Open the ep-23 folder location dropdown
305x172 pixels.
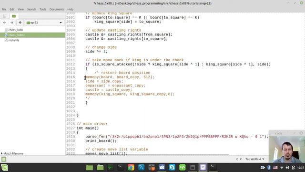[44, 22]
